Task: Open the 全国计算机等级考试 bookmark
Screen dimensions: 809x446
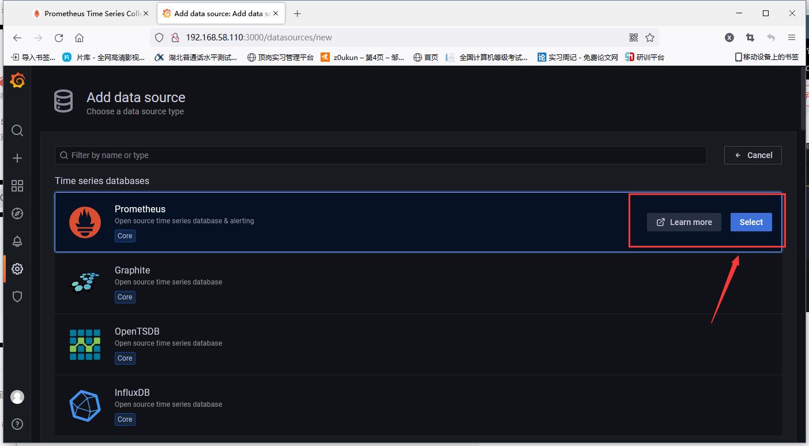Action: tap(487, 57)
